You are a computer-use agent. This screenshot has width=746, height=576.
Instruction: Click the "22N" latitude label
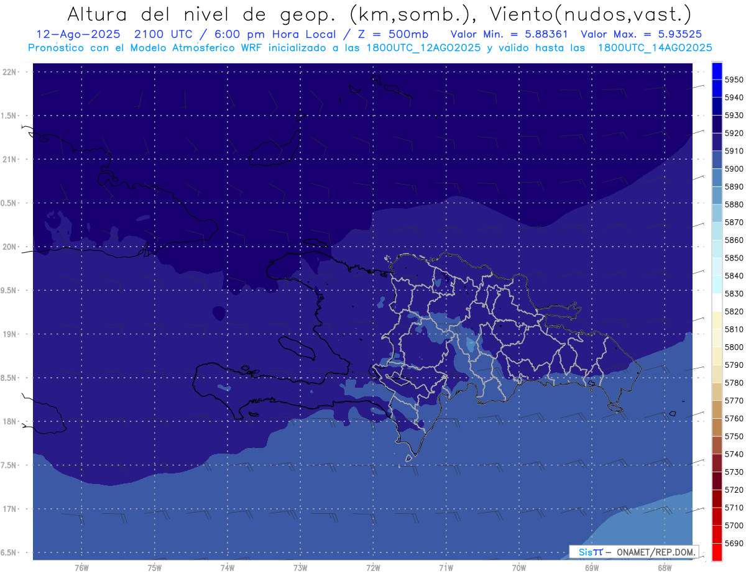9,71
